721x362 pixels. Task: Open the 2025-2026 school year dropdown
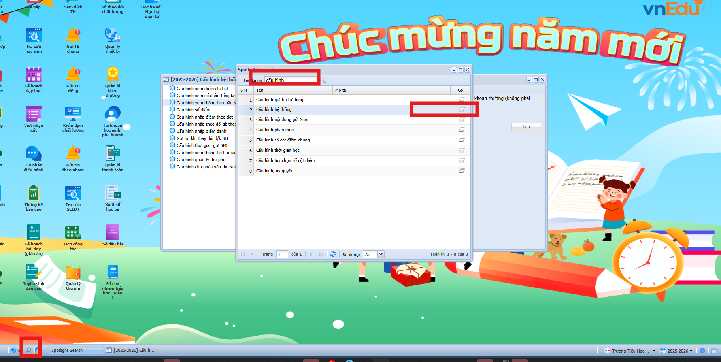coord(676,351)
